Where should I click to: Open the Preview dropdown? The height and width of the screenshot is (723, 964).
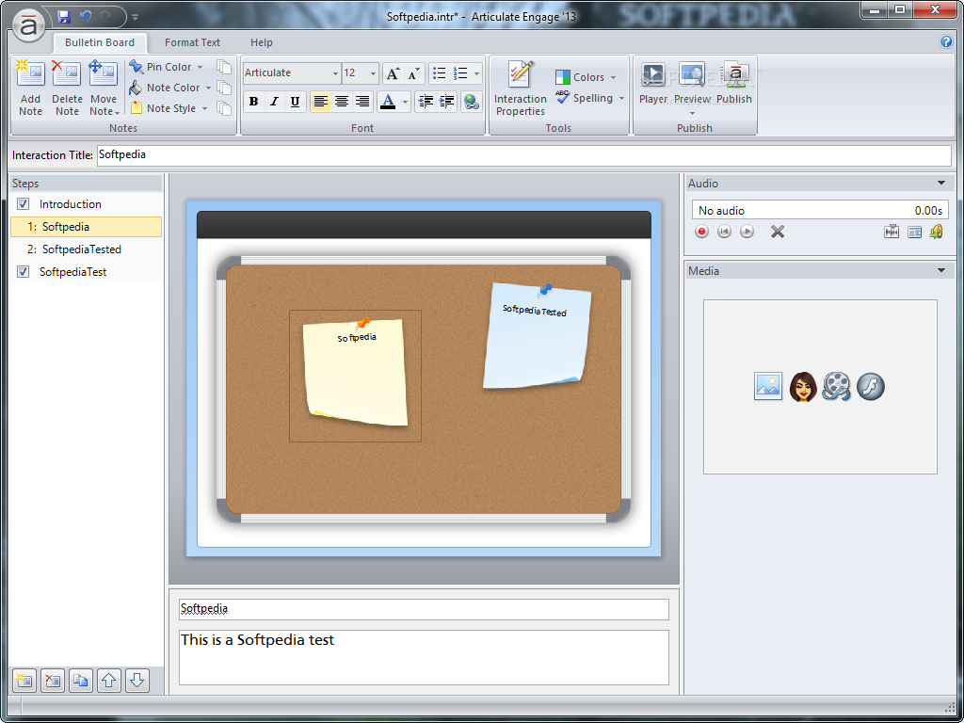pyautogui.click(x=692, y=114)
